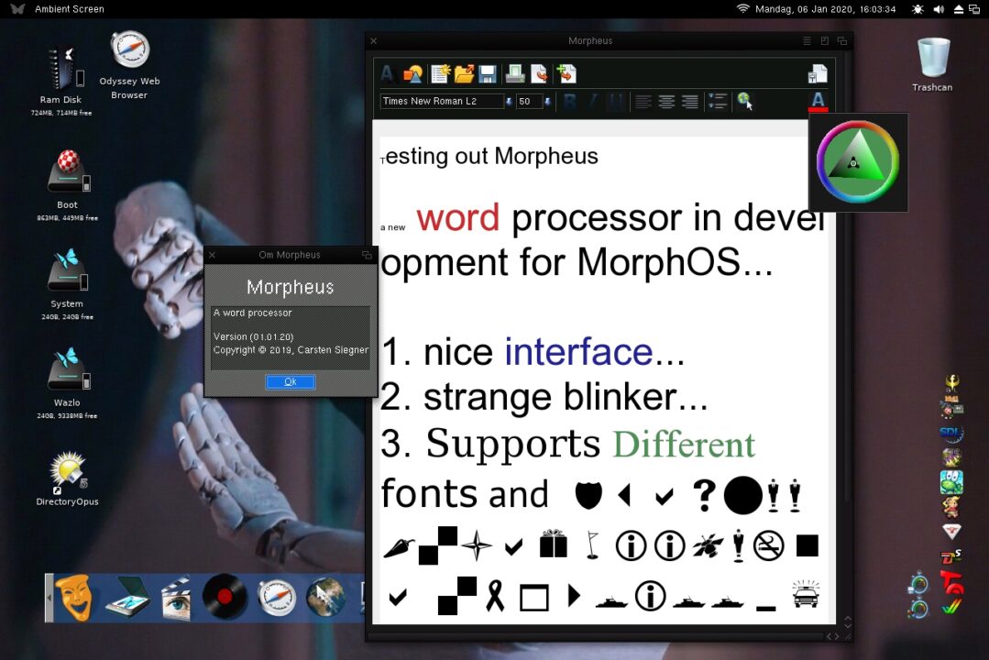Launch Odyssey Web Browser from the desktop
The width and height of the screenshot is (989, 660).
128,50
